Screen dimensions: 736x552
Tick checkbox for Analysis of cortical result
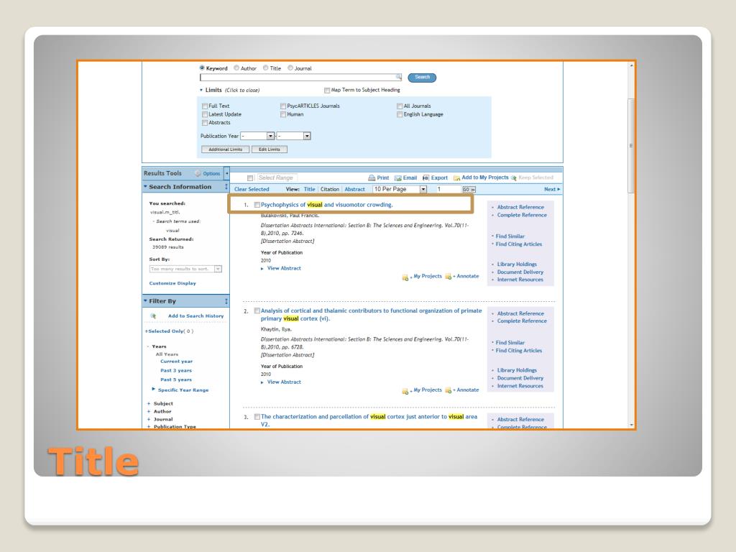(x=257, y=310)
